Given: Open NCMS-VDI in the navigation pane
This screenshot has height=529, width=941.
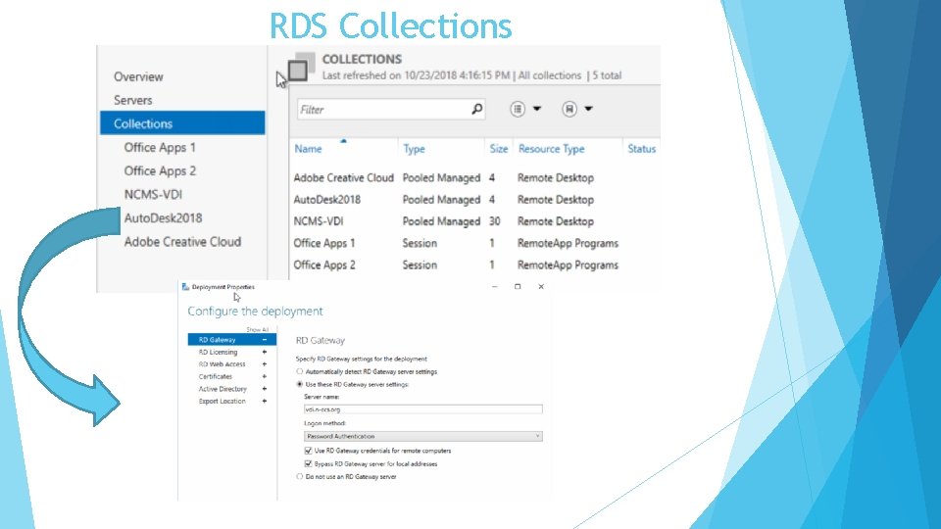Looking at the screenshot, I should tap(153, 194).
